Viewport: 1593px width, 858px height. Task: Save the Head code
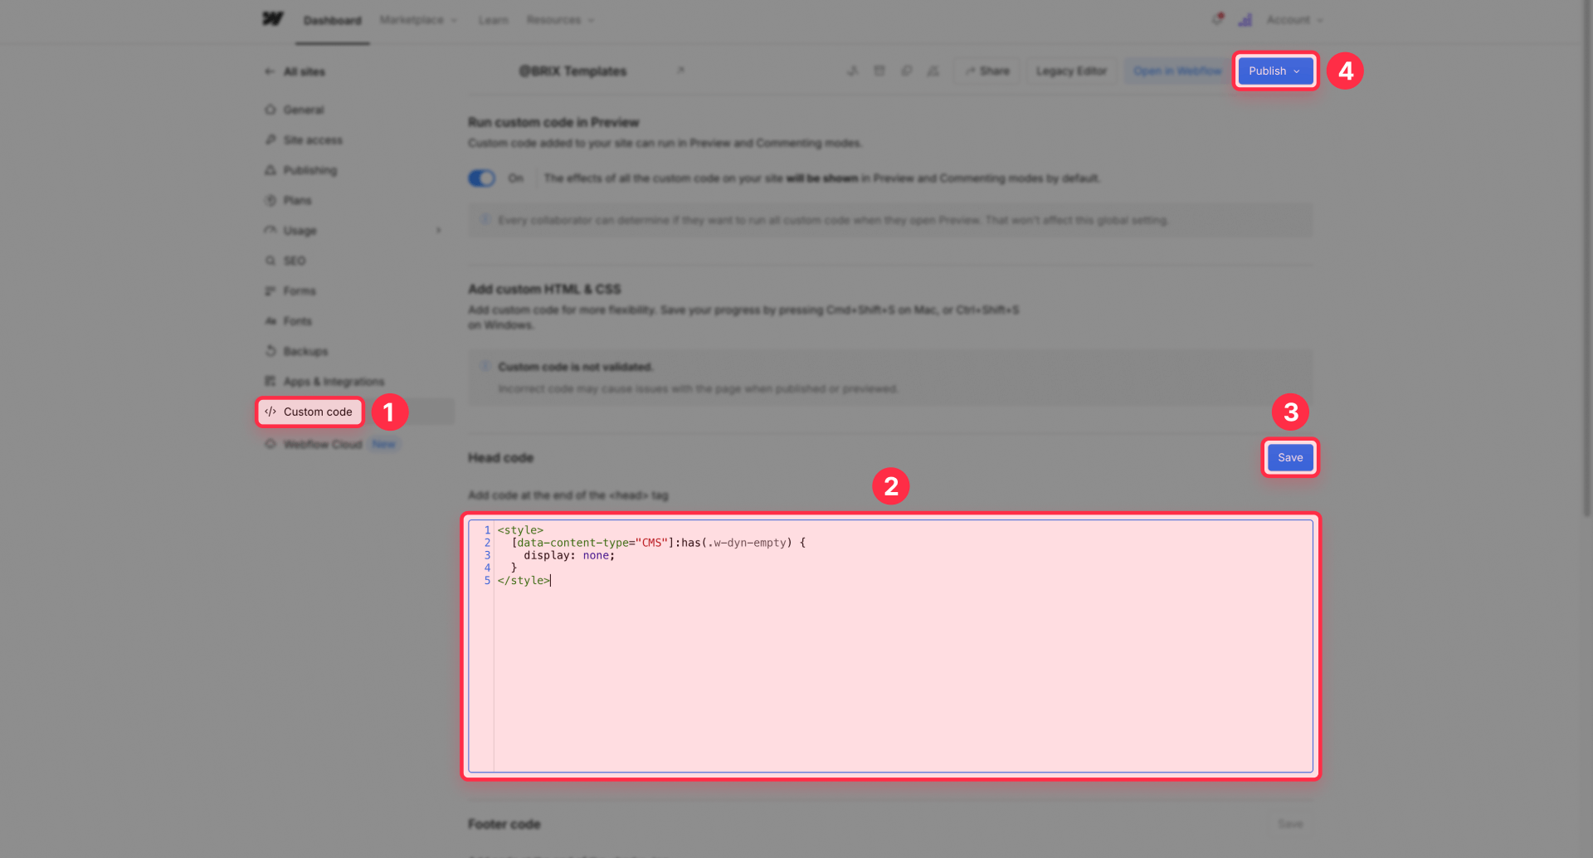point(1290,457)
